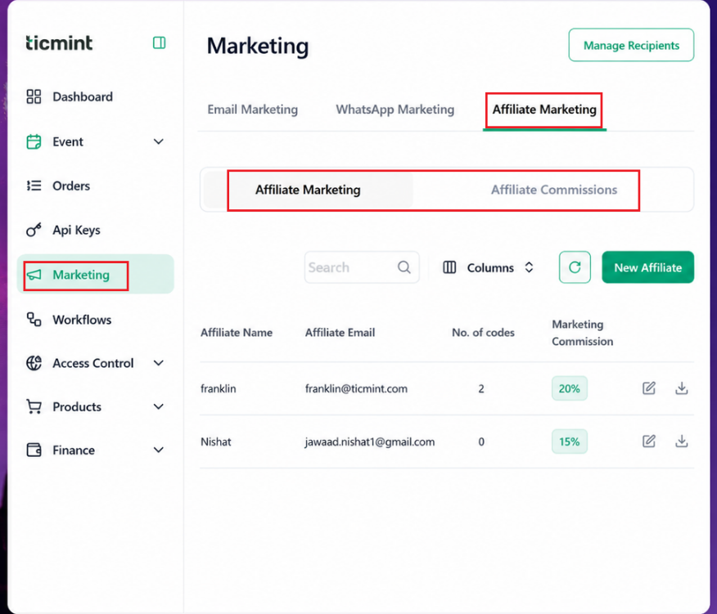Screen dimensions: 717x614
Task: Click the Affiliate Name column header
Action: click(x=237, y=333)
